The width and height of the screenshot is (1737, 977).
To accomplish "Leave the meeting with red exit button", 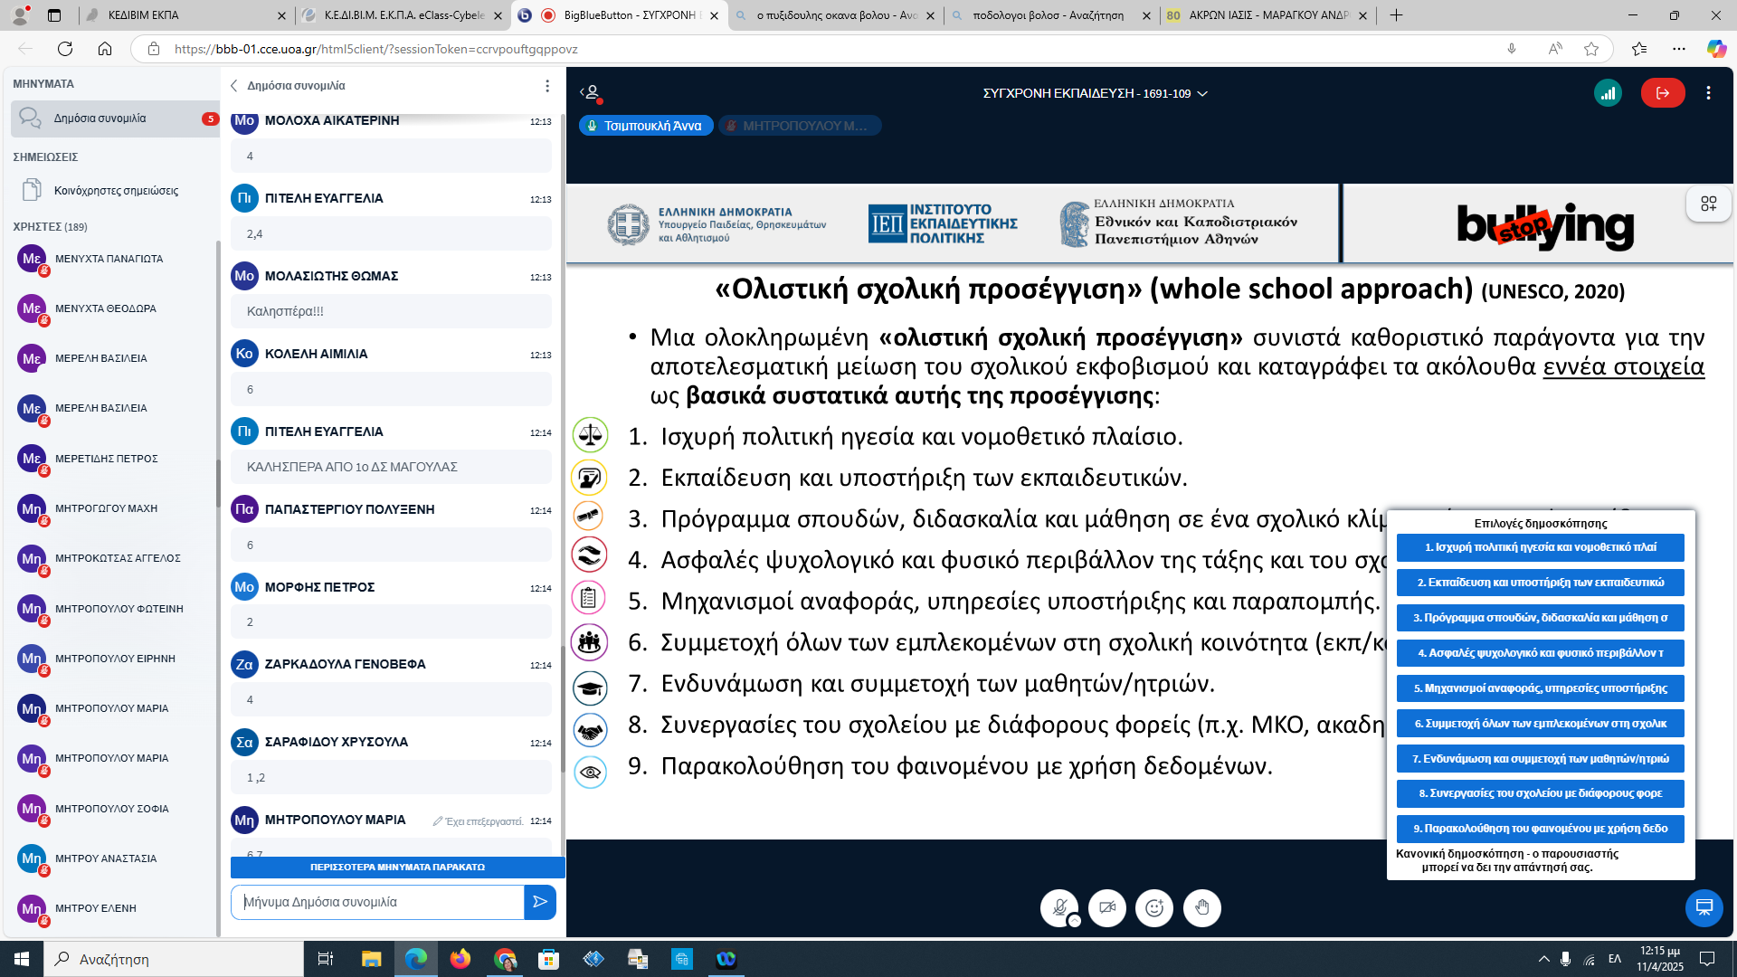I will (1663, 93).
